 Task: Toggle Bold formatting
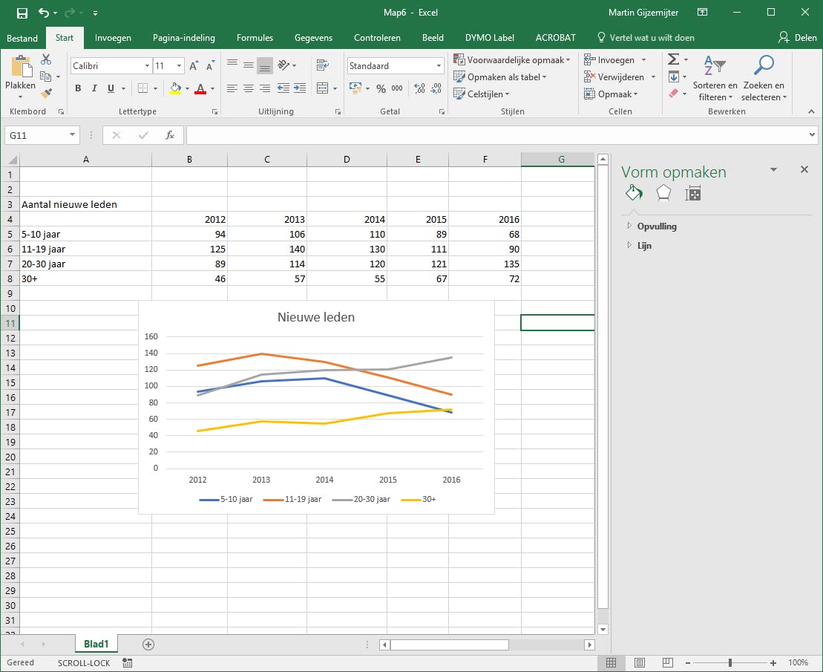(x=78, y=88)
